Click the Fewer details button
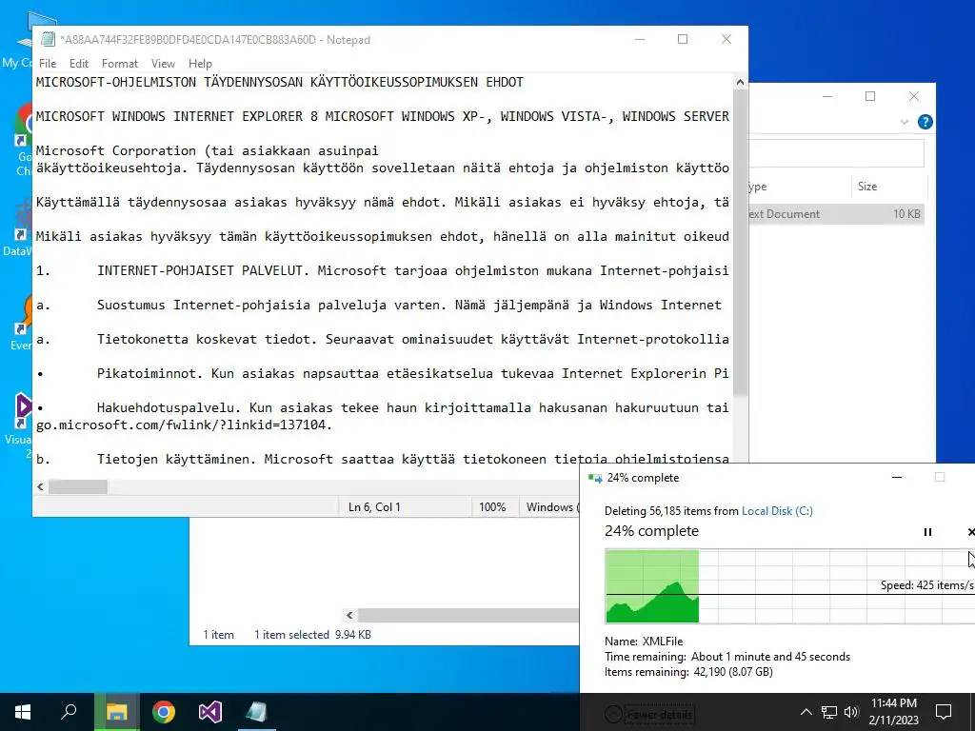The image size is (975, 731). [649, 714]
